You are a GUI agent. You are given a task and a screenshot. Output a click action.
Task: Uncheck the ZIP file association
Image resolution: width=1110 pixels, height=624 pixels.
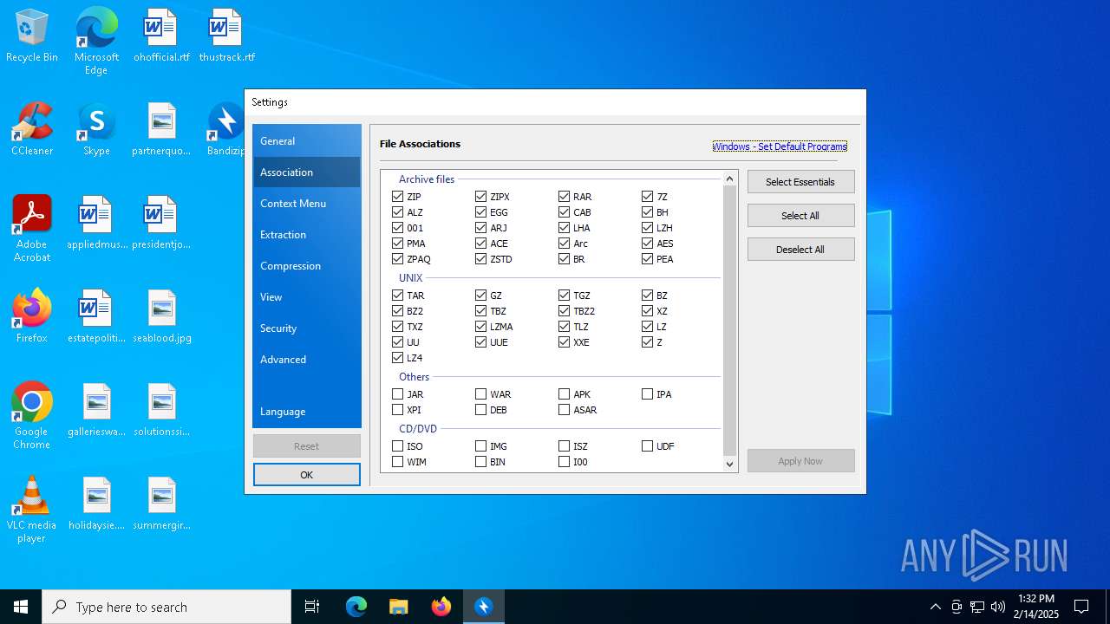click(398, 197)
